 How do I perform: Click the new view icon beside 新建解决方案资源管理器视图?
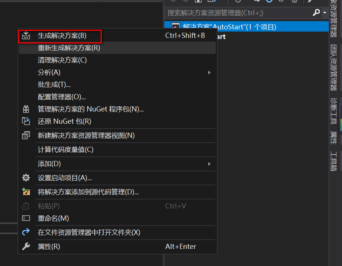pos(26,135)
